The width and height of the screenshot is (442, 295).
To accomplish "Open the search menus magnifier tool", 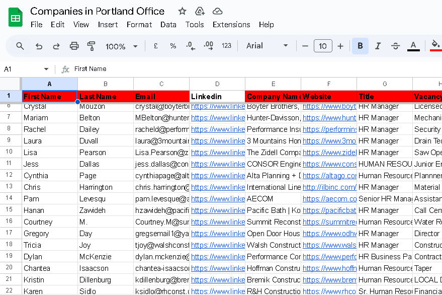I will (20, 46).
